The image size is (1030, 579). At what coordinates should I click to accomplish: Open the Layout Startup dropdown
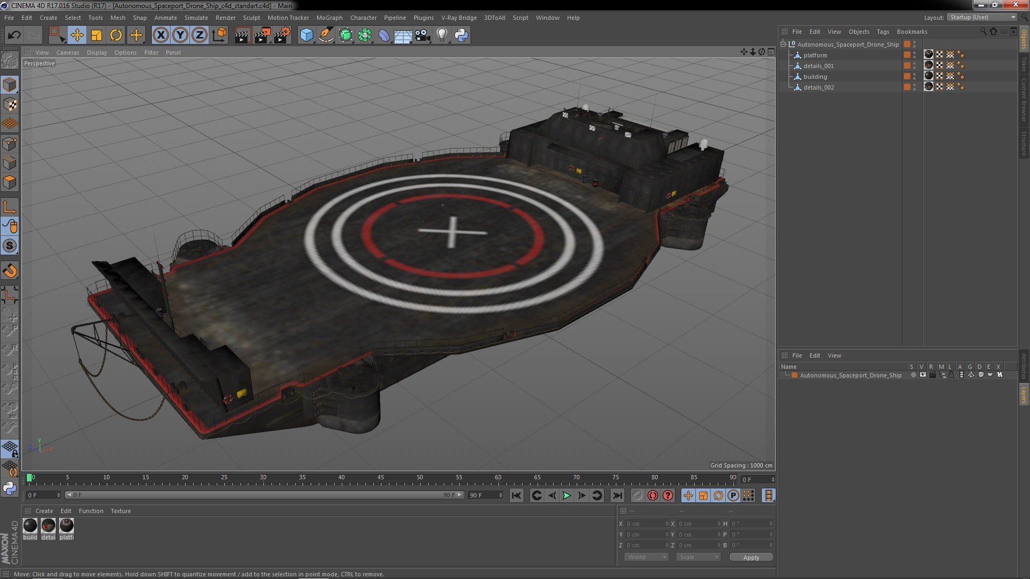tap(982, 17)
